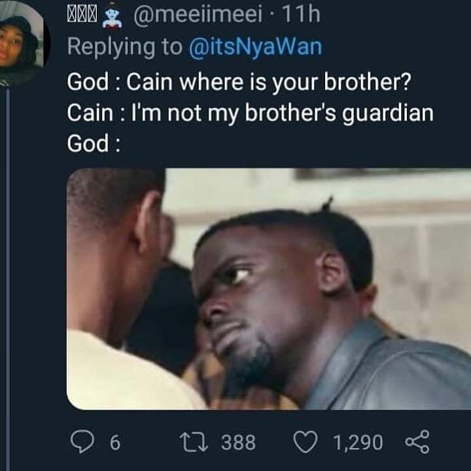Select the line 'Cain where is your brother?'
Viewport: 471px width, 471px height.
pyautogui.click(x=269, y=82)
